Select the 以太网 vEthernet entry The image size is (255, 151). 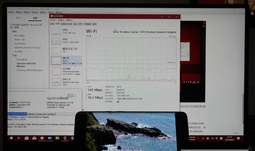pos(66,71)
